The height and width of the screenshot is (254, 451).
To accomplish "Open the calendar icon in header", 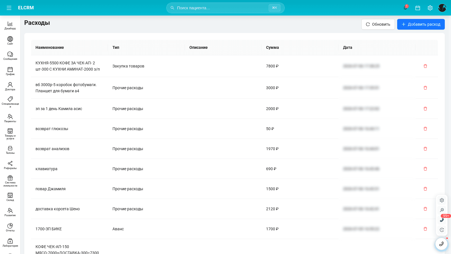I will tap(418, 8).
